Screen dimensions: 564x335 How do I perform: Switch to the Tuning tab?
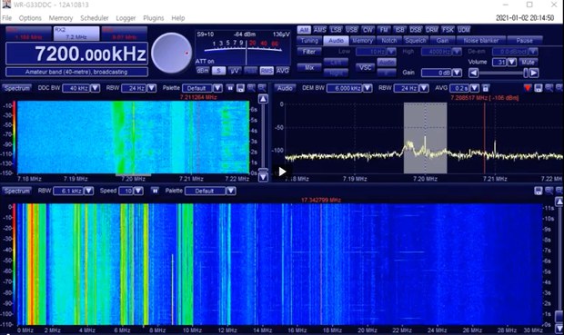(x=309, y=41)
